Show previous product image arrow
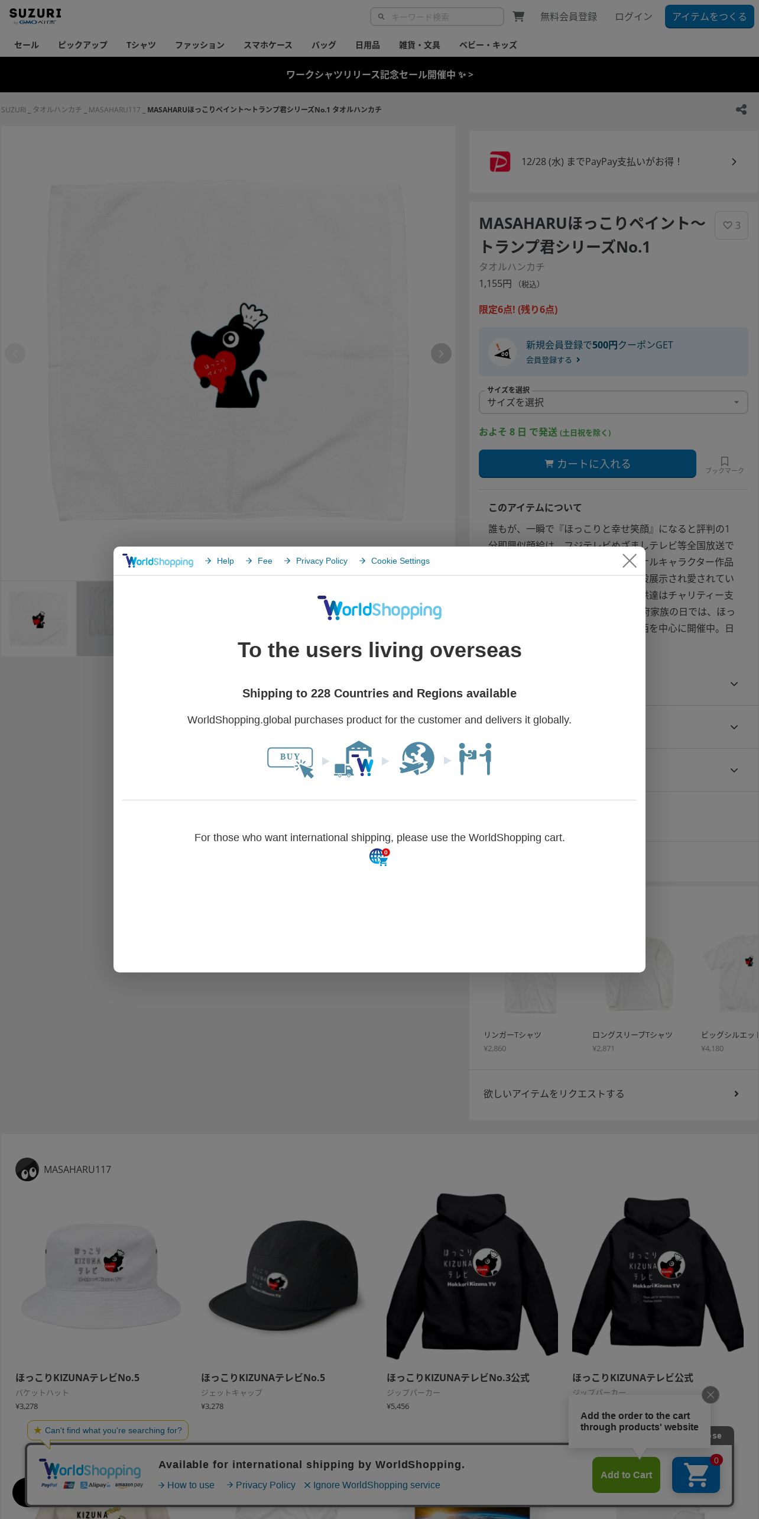Screen dimensions: 759x1519 tap(15, 354)
